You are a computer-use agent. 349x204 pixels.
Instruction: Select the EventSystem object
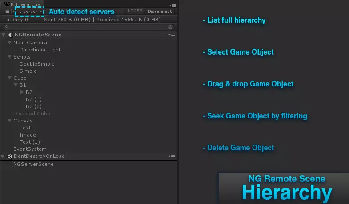(30, 149)
